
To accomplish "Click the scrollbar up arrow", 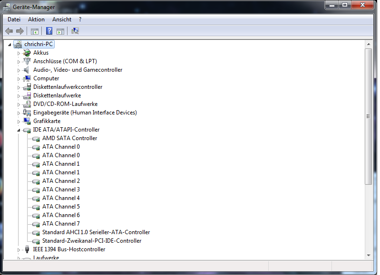I will [369, 44].
